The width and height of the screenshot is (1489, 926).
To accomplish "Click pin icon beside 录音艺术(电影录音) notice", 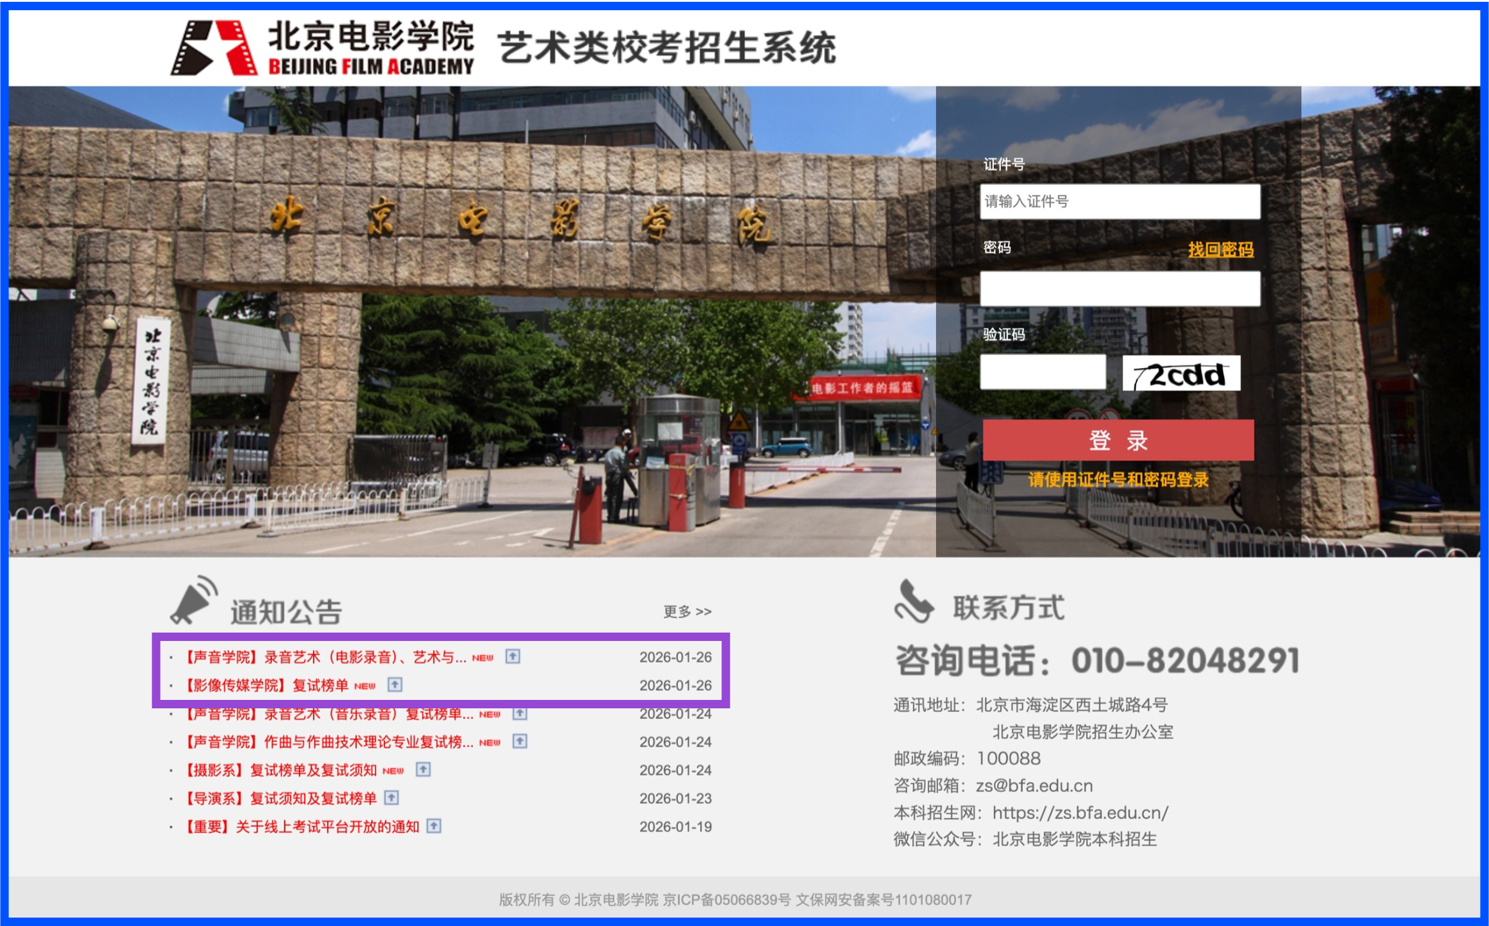I will [x=512, y=657].
